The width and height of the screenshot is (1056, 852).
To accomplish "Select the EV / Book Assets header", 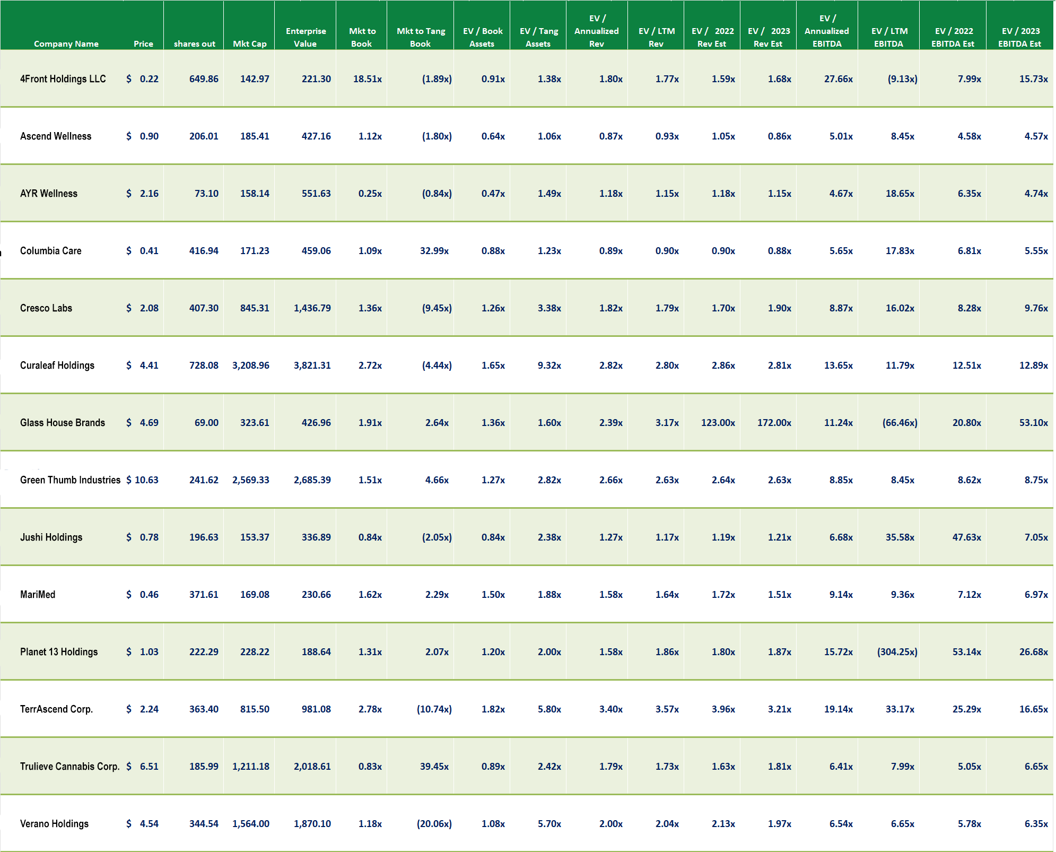I will click(482, 37).
